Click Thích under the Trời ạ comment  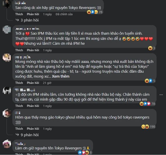tap(19, 50)
